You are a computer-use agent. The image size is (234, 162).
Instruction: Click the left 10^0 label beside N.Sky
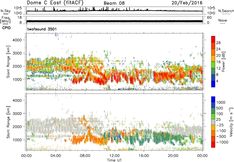click(x=18, y=13)
